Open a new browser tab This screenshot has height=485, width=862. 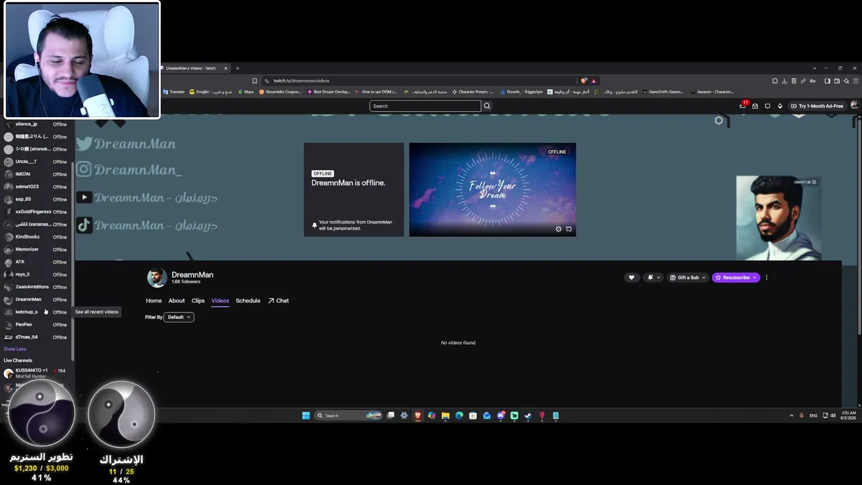point(237,68)
